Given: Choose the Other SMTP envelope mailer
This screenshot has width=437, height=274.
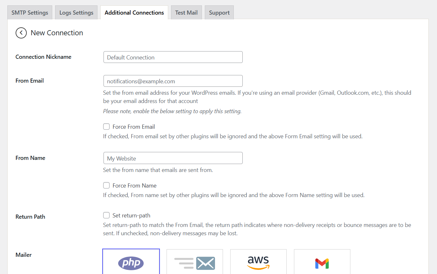Looking at the screenshot, I should (195, 263).
